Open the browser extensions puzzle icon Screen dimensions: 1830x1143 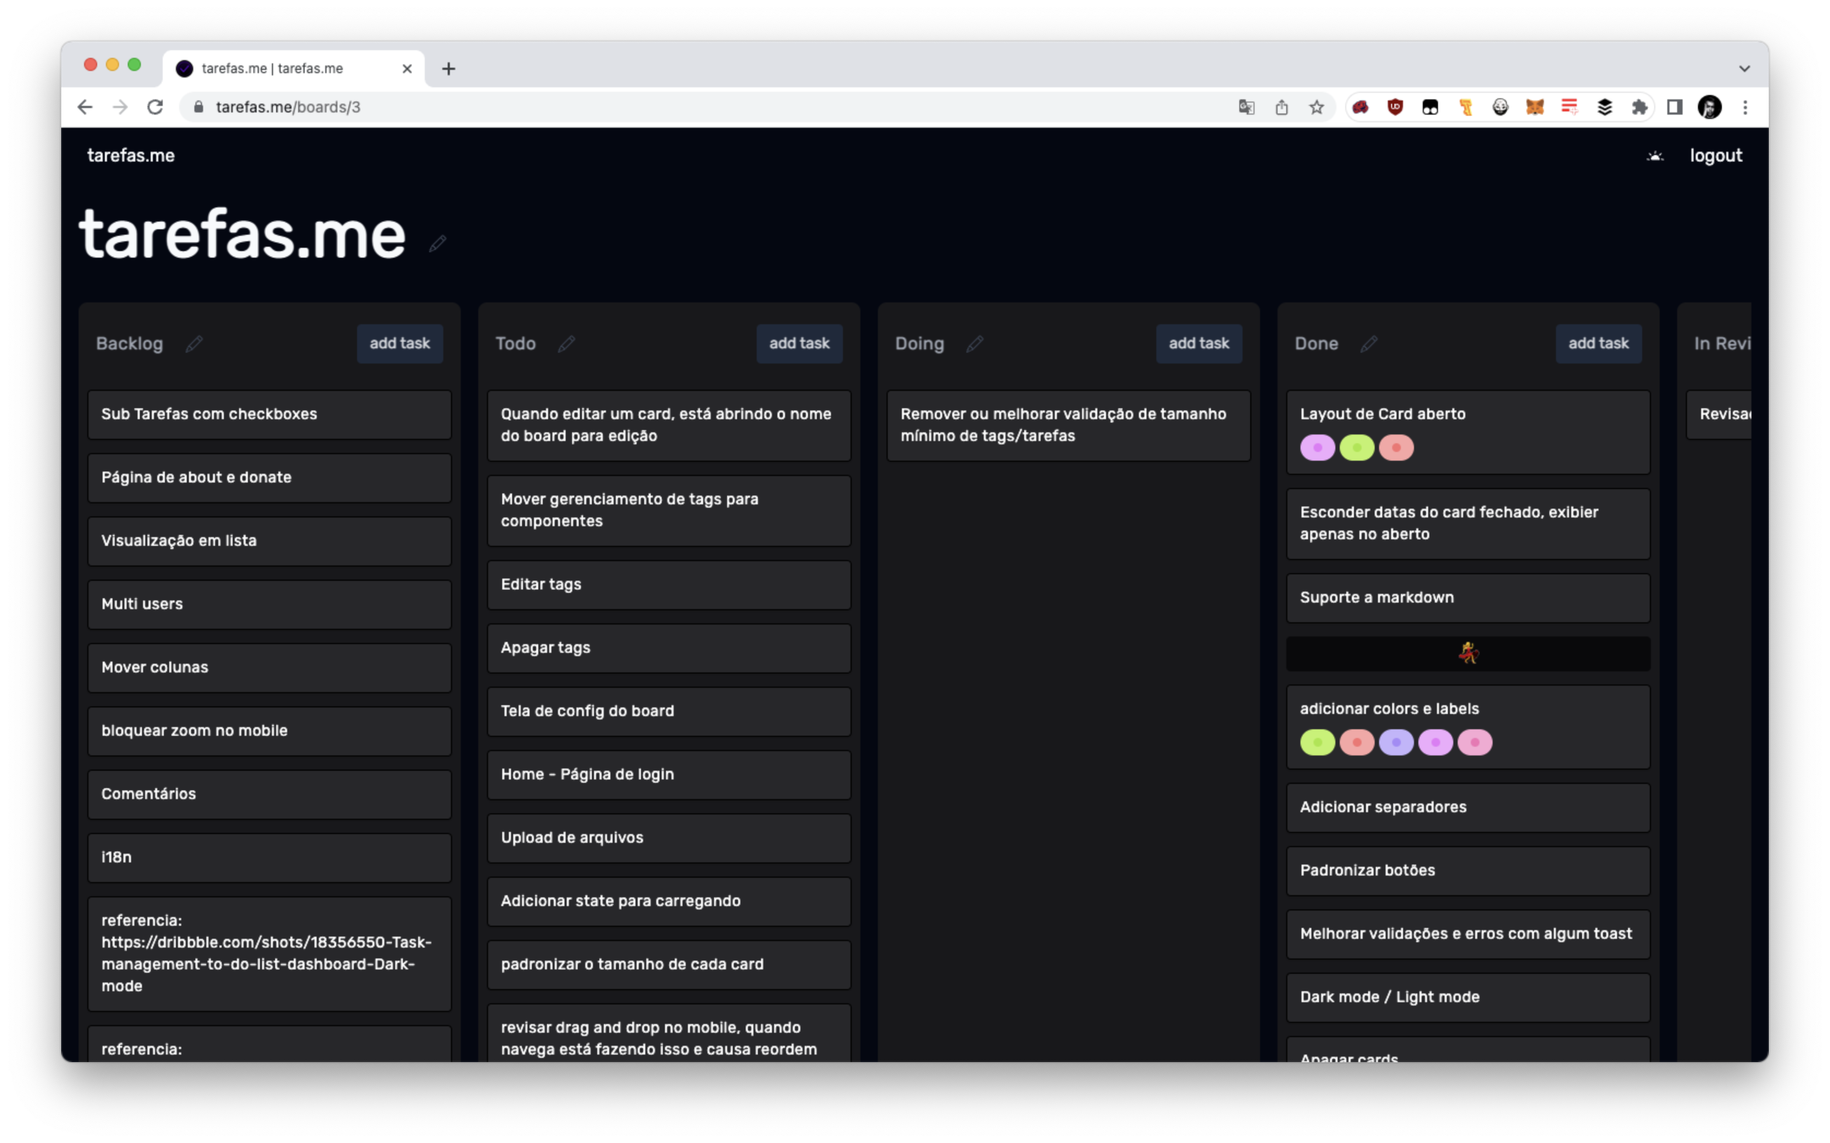(x=1639, y=108)
